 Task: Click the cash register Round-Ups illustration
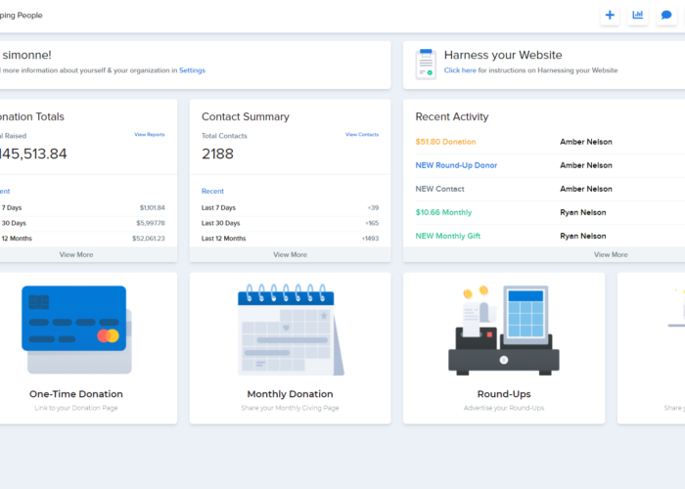[x=504, y=331]
